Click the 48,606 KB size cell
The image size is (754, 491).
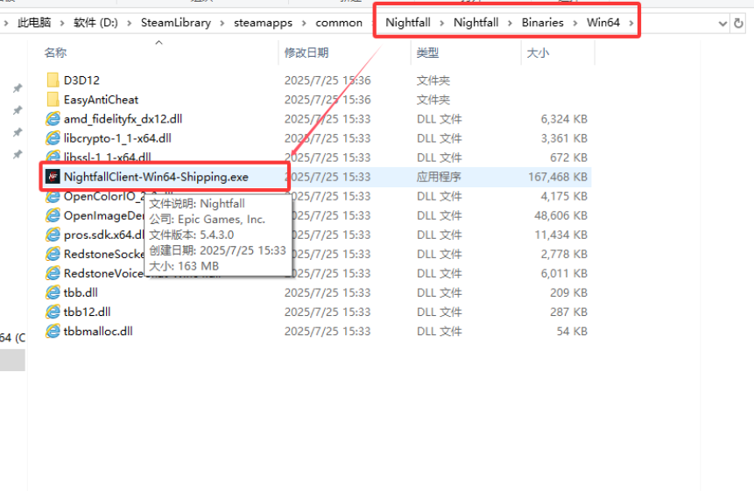tap(560, 215)
